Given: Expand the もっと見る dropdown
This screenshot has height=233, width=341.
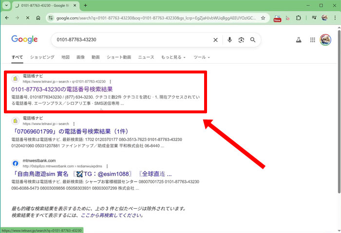Looking at the screenshot, I should pos(173,57).
